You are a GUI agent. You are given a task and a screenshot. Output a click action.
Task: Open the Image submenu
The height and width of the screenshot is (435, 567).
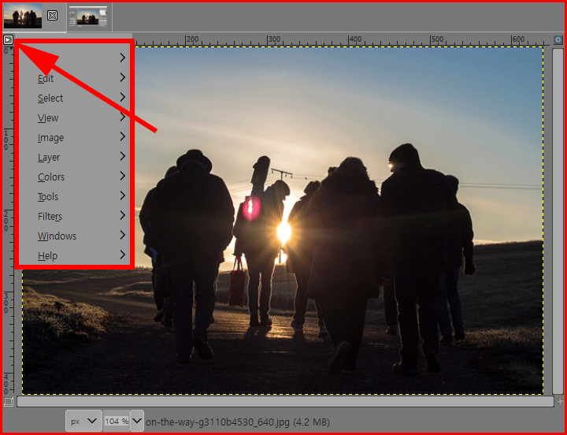(x=76, y=138)
